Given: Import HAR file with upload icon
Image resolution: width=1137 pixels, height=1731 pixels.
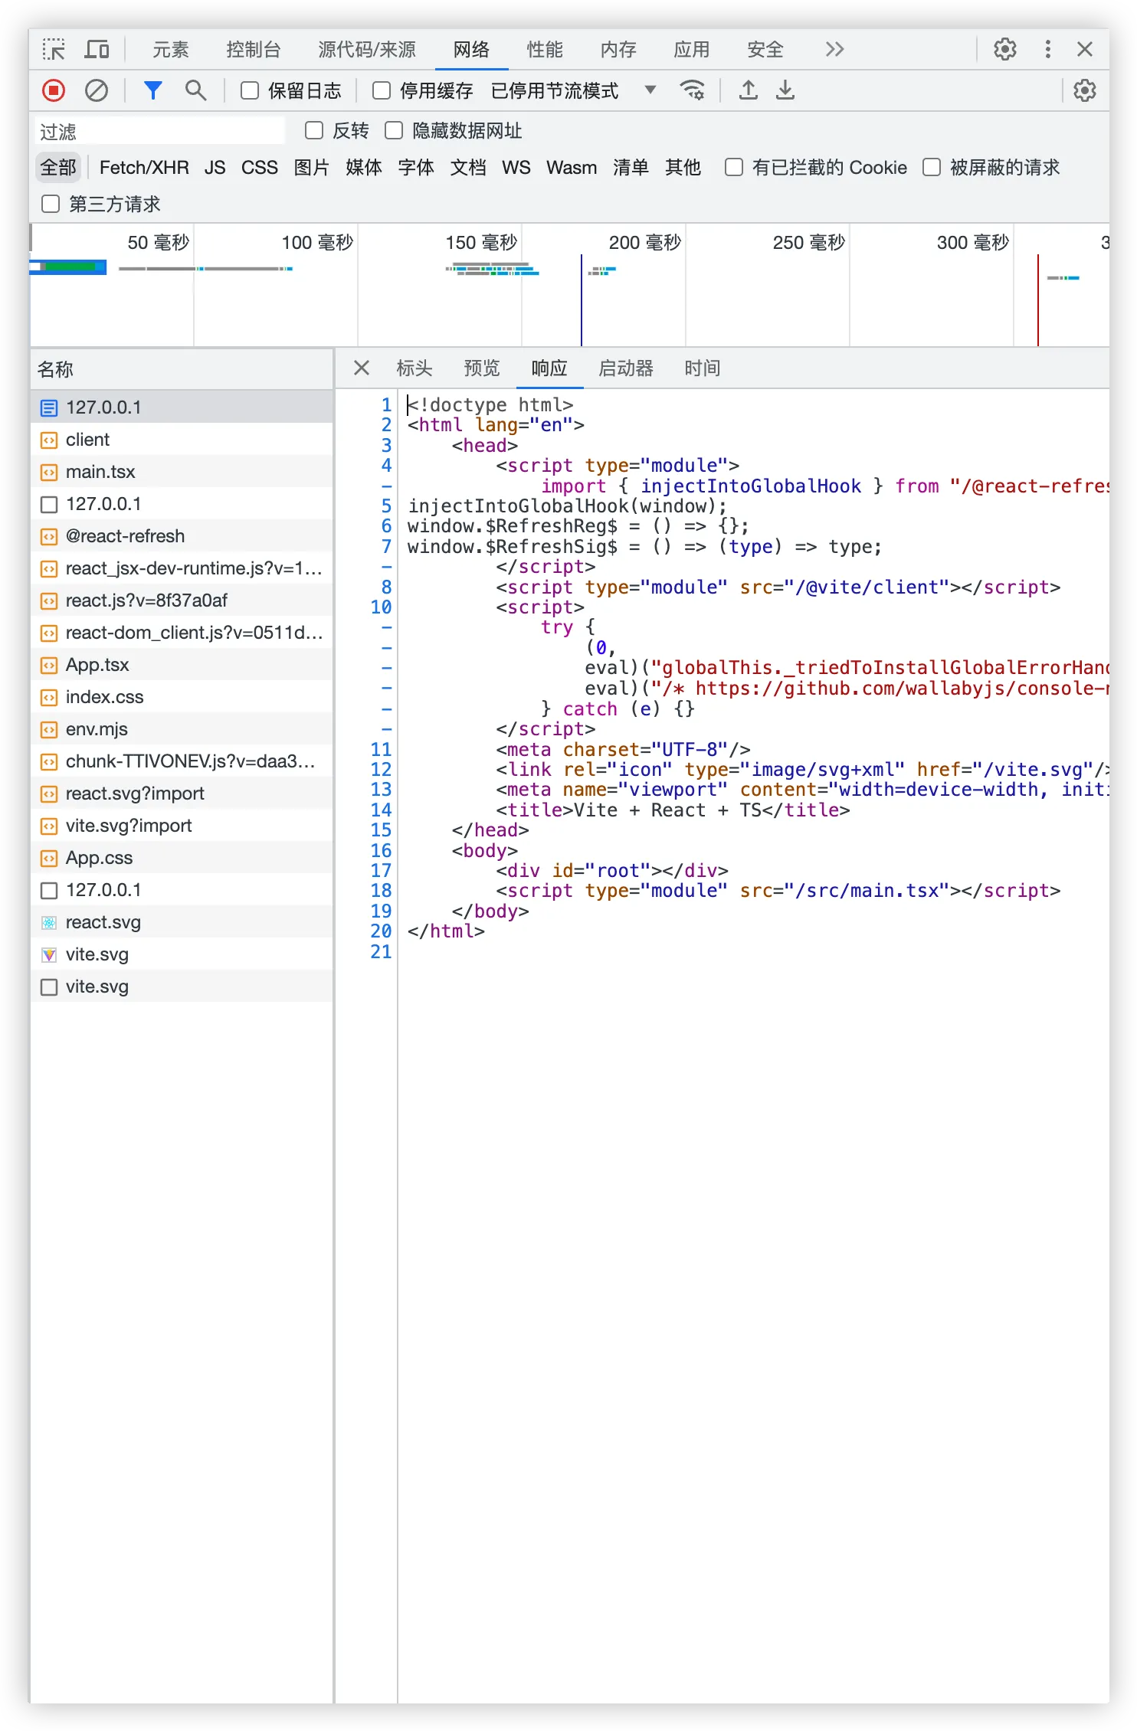Looking at the screenshot, I should [x=749, y=91].
